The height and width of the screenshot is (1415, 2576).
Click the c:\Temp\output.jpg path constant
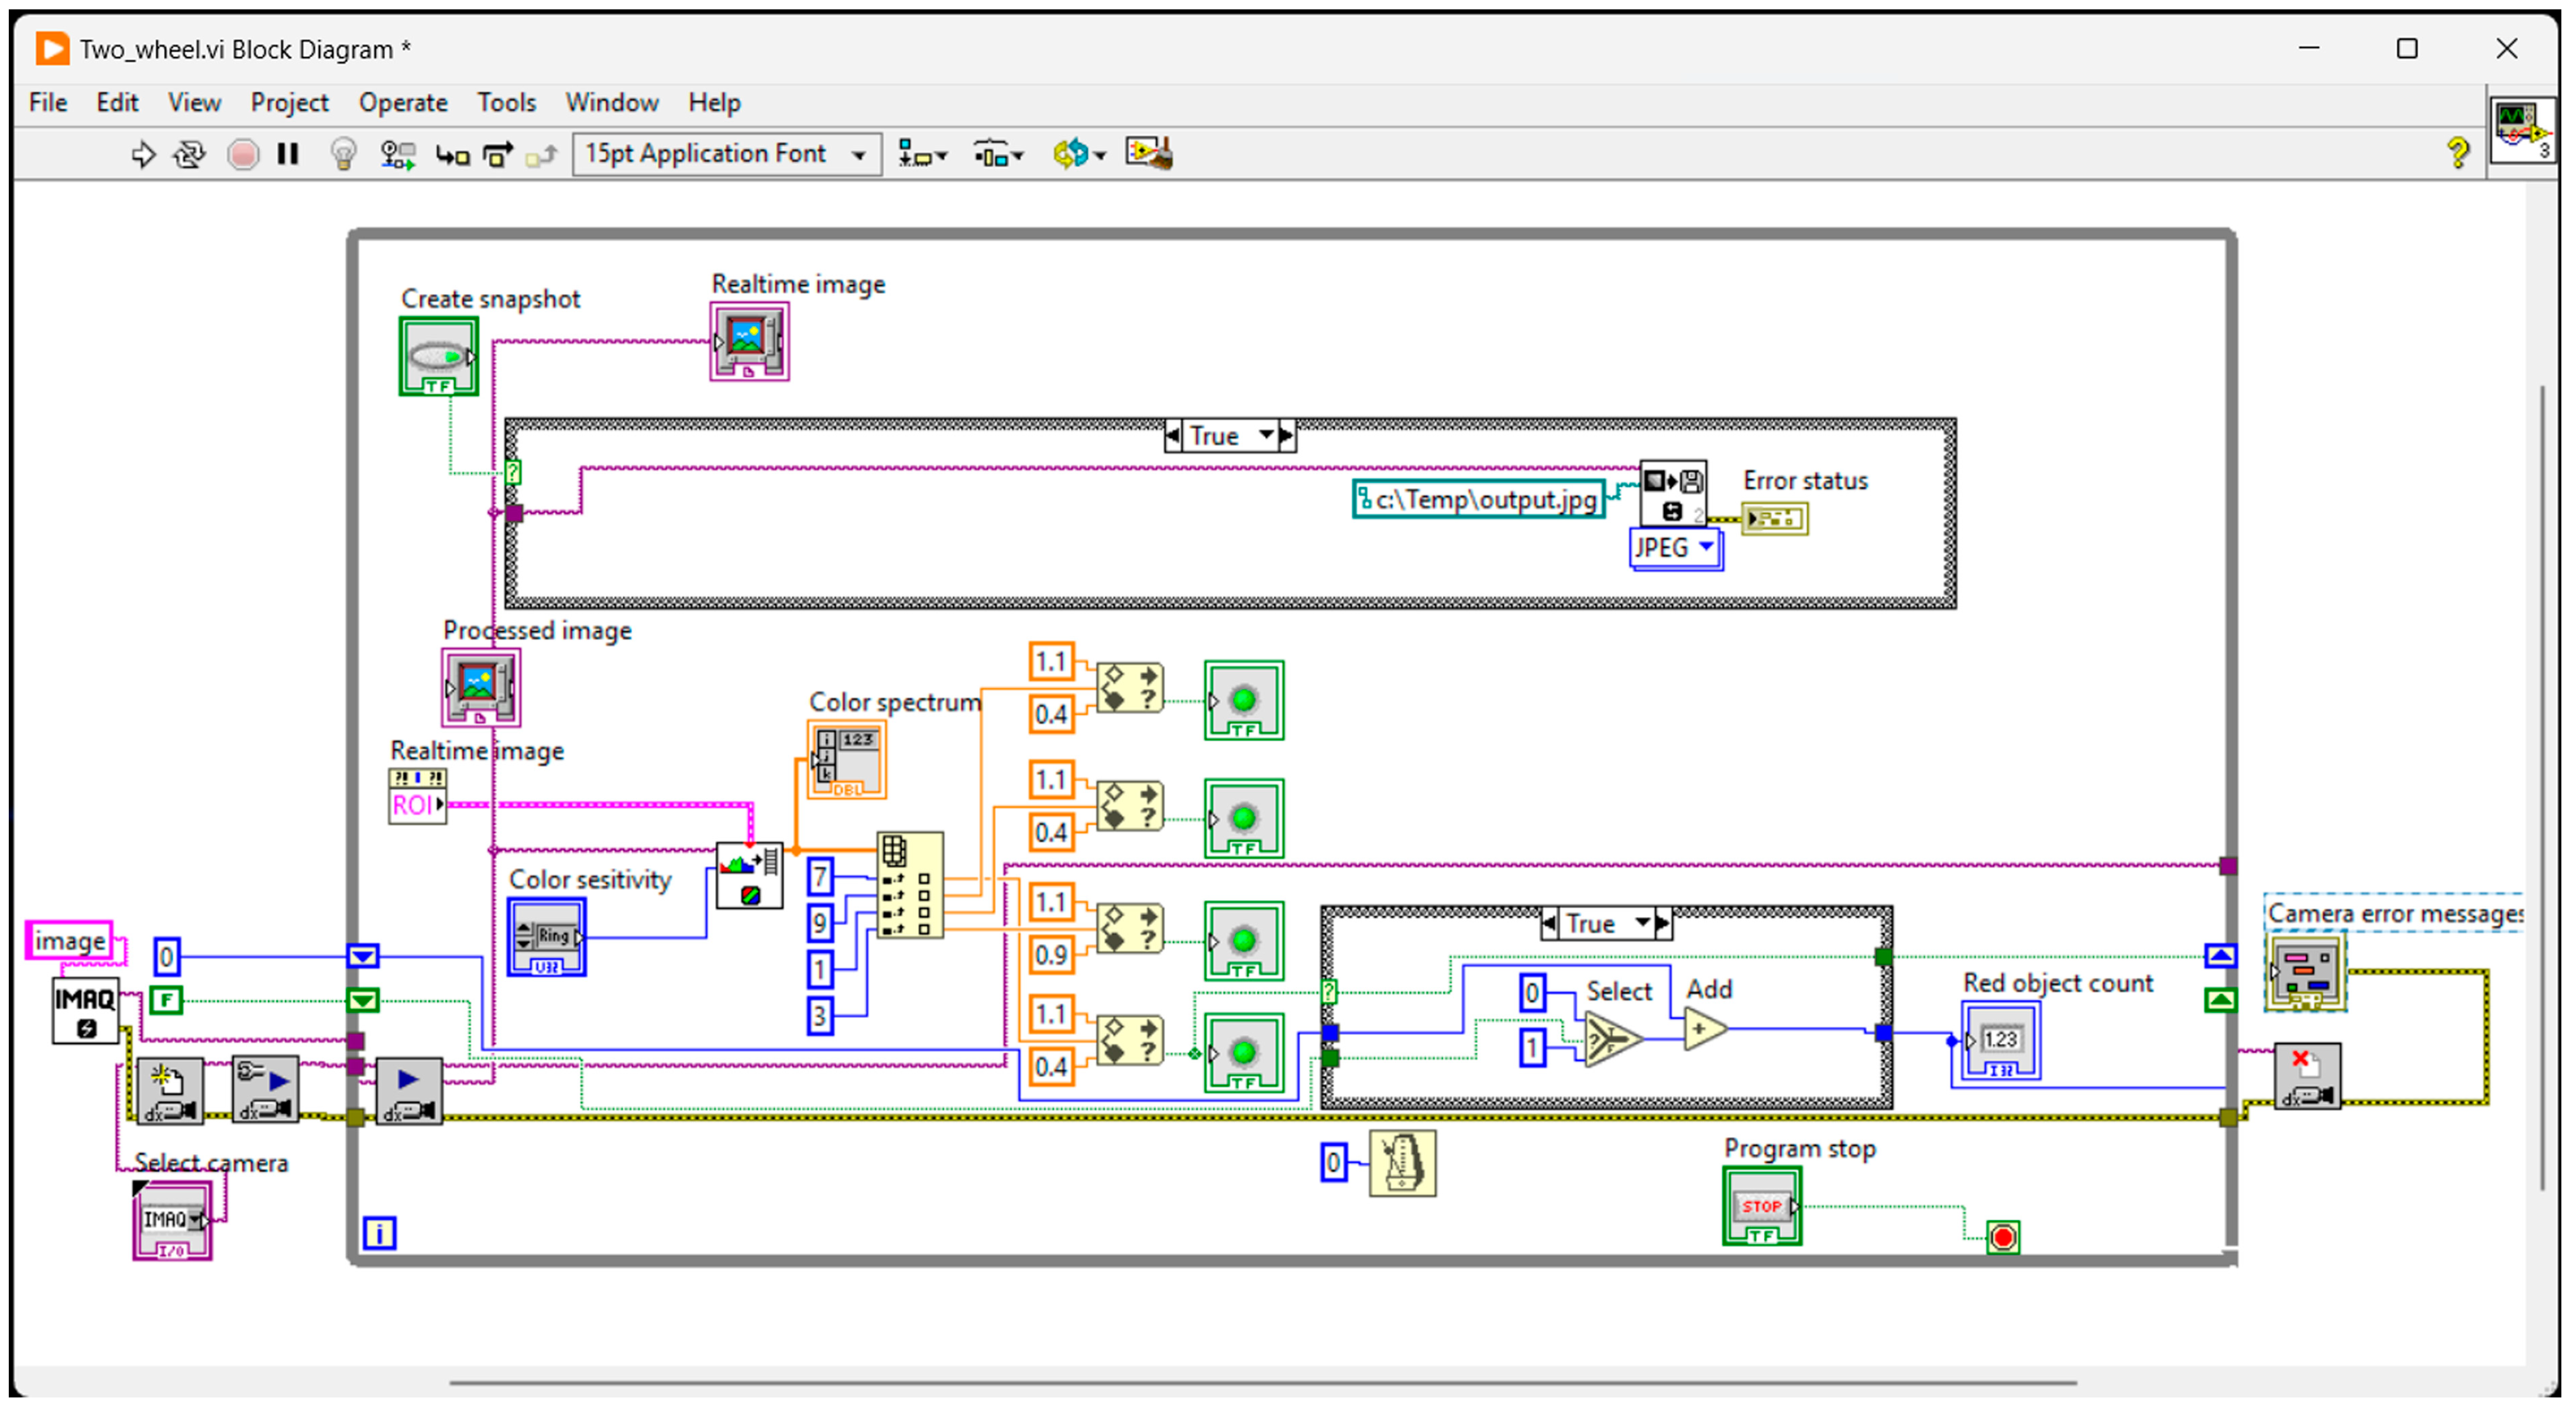[1479, 499]
